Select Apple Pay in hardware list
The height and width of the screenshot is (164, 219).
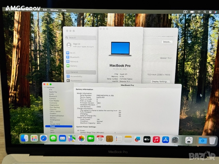53,92
